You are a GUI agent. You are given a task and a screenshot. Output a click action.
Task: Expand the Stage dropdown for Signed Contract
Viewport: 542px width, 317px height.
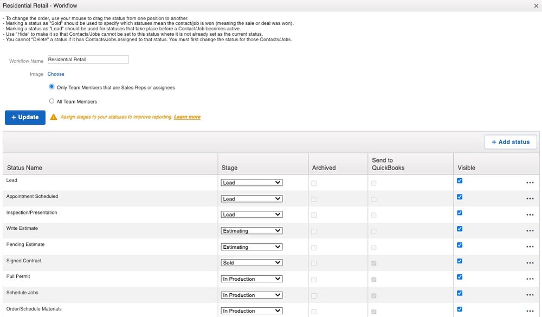[x=252, y=263]
